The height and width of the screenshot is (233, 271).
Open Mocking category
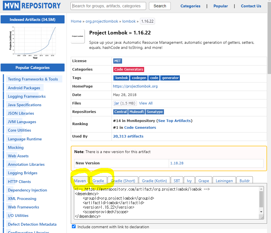tap(16, 147)
